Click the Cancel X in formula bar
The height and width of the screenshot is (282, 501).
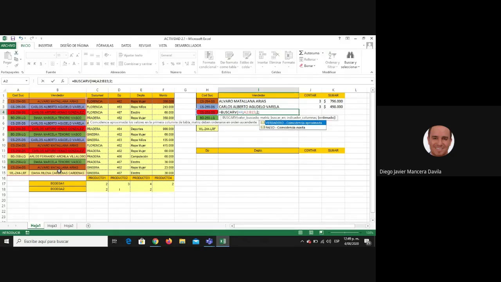[x=43, y=81]
